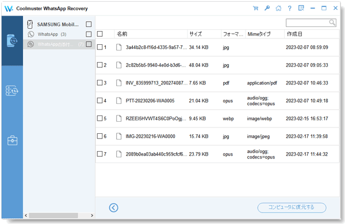Open help question mark icon

tap(290, 9)
